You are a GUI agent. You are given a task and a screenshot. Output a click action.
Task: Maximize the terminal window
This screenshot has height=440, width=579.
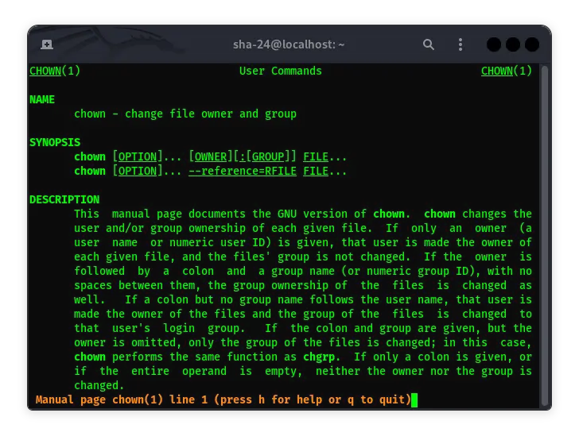(513, 44)
